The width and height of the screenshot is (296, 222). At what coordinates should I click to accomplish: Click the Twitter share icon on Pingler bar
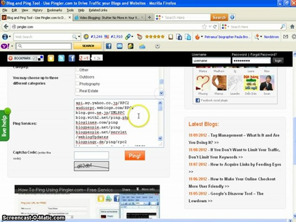pos(61,58)
